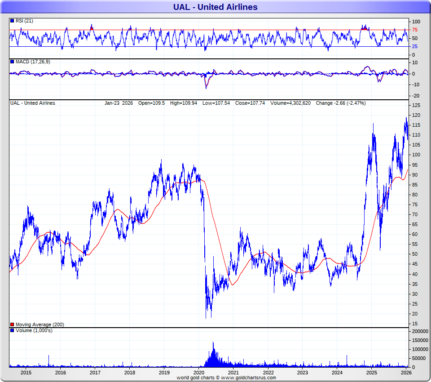Click the chart title UAL - United Airlines
The width and height of the screenshot is (431, 382).
click(x=215, y=7)
